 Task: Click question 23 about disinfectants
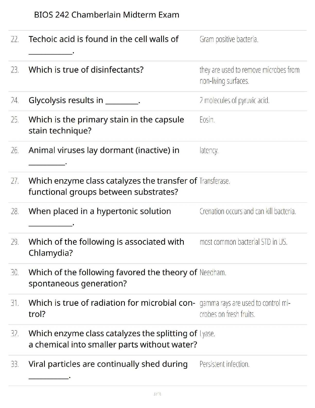(86, 70)
